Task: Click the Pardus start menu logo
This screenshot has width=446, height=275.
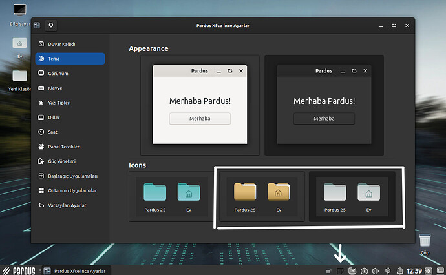Action: point(19,270)
